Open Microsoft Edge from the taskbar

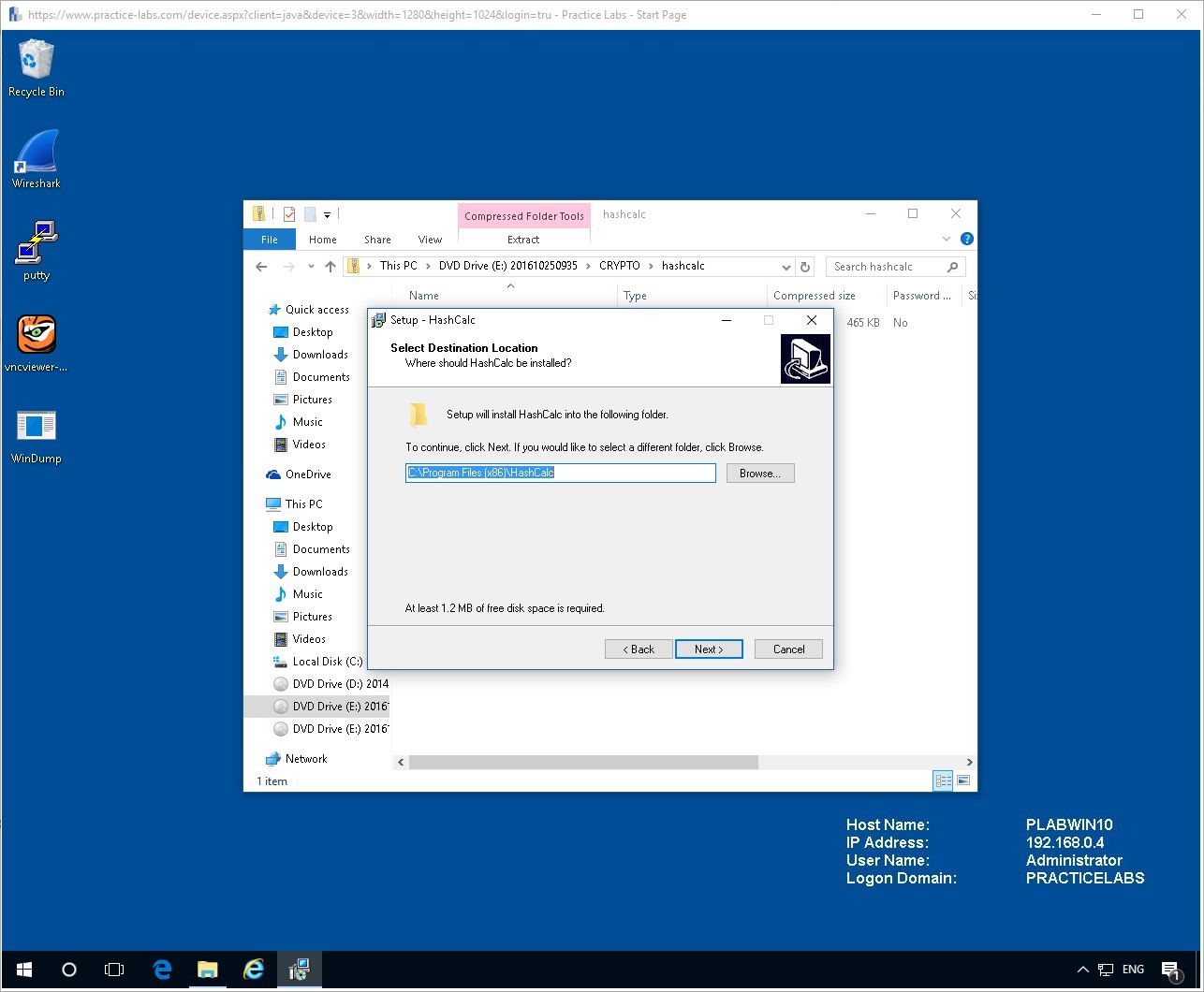tap(161, 969)
